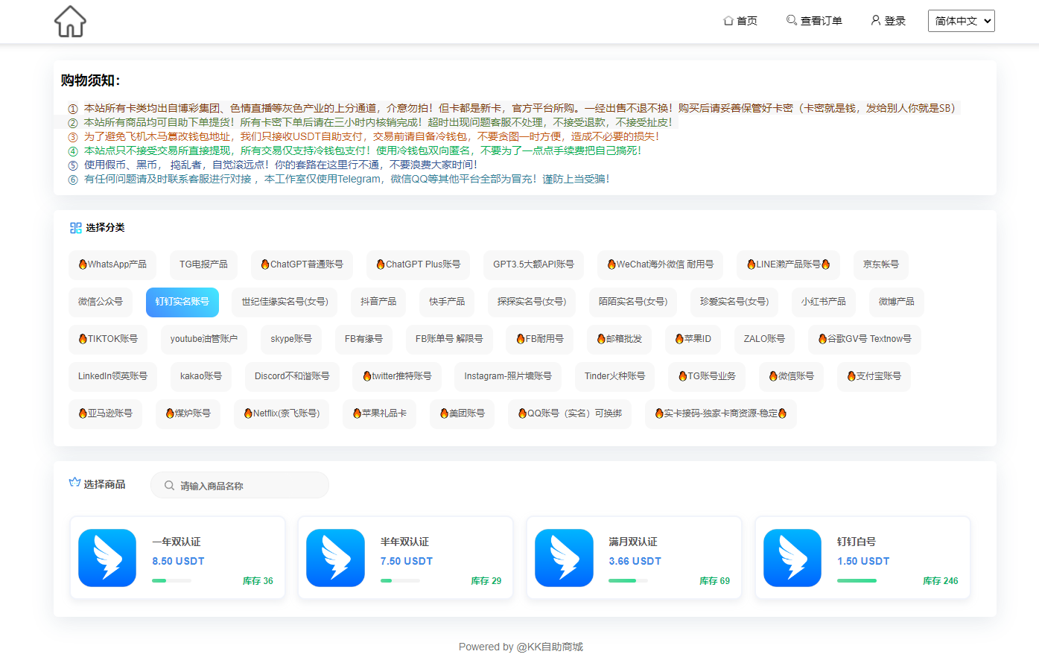Select the 快手产品 category
1039x666 pixels.
click(x=447, y=302)
